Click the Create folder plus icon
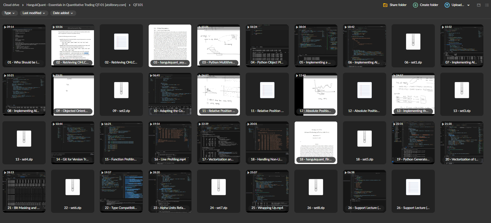 (415, 5)
